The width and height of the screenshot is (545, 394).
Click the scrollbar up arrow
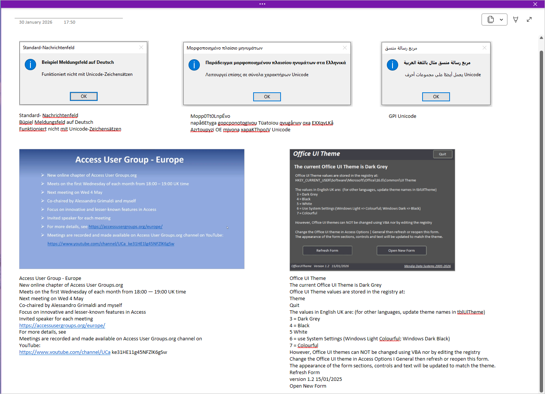click(x=541, y=38)
